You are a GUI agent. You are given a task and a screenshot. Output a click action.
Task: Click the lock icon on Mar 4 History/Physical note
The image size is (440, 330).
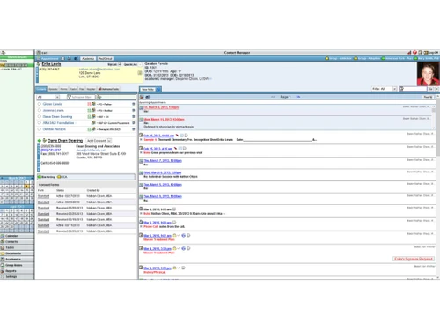coord(174,268)
